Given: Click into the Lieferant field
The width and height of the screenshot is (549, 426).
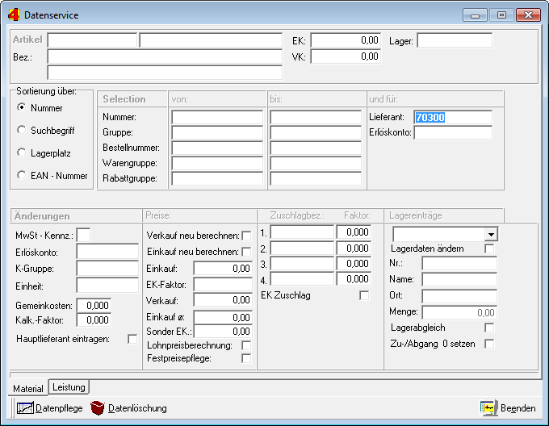Looking at the screenshot, I should [x=452, y=118].
